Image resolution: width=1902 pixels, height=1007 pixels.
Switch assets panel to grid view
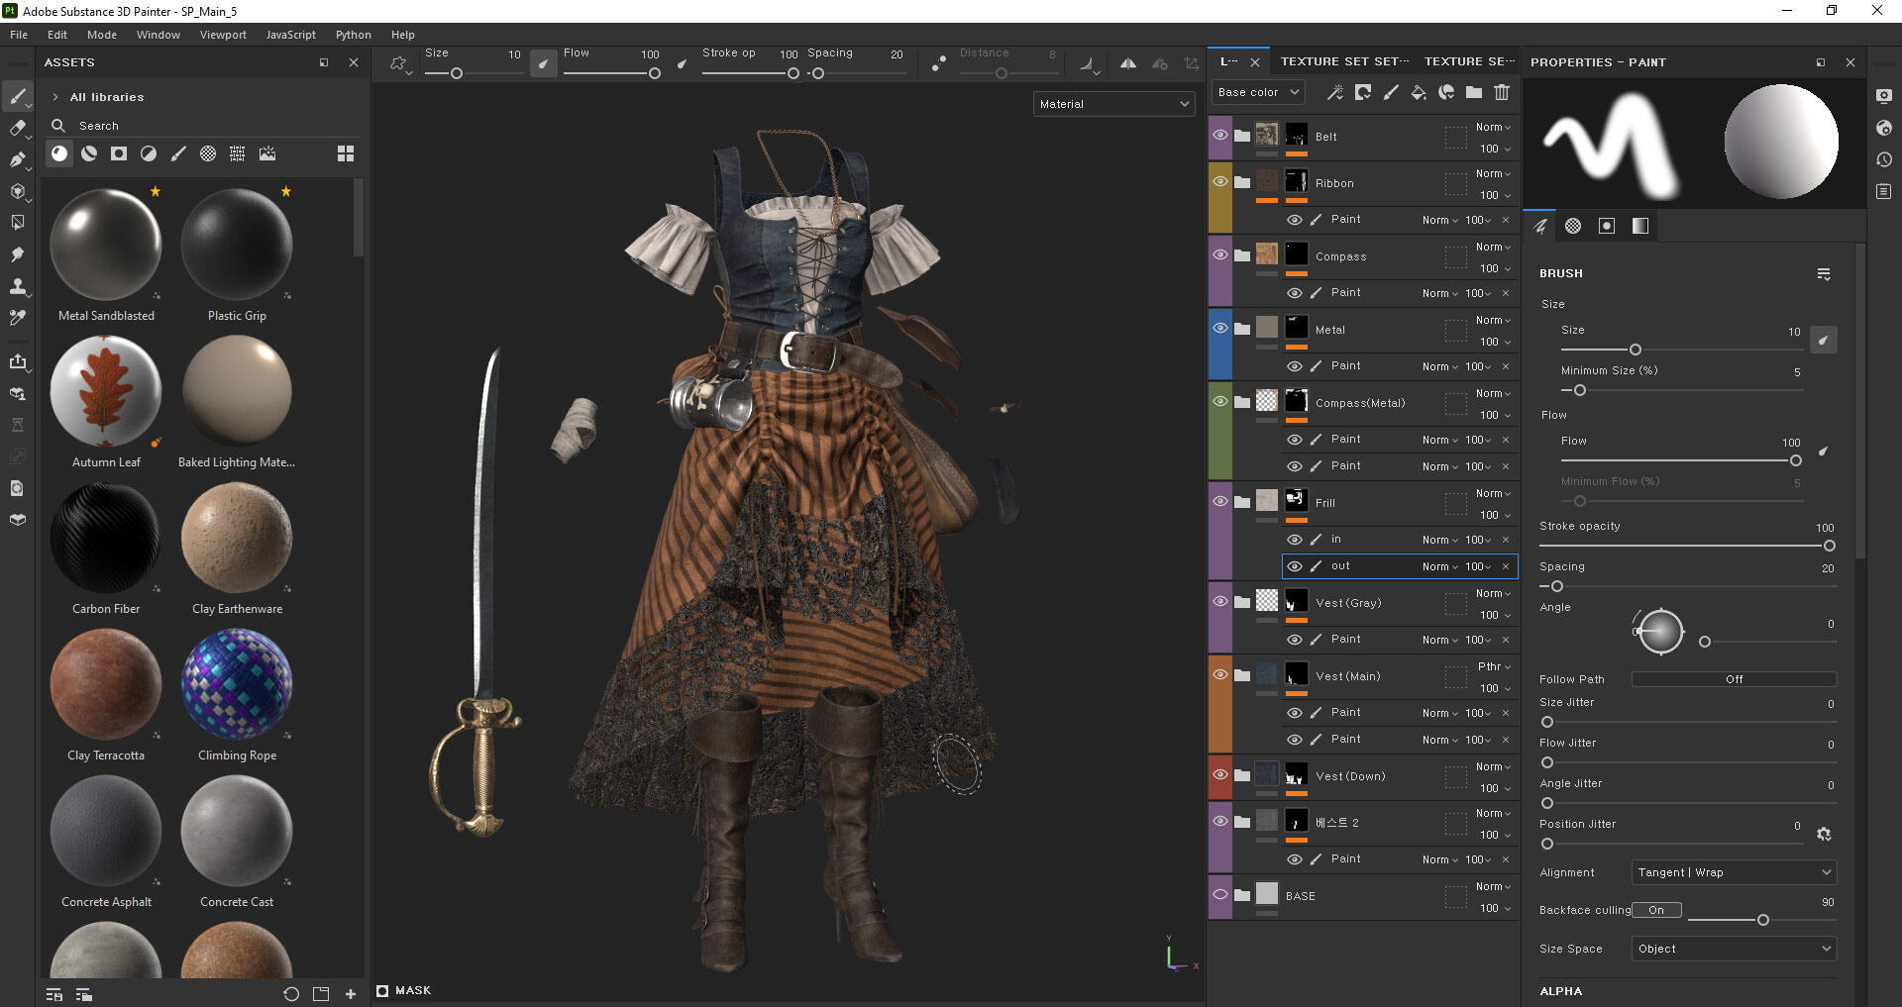[x=345, y=153]
